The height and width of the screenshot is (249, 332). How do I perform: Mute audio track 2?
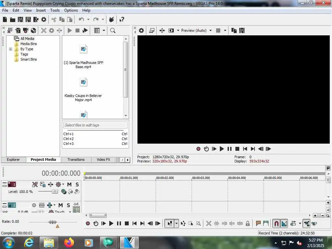[x=61, y=205]
